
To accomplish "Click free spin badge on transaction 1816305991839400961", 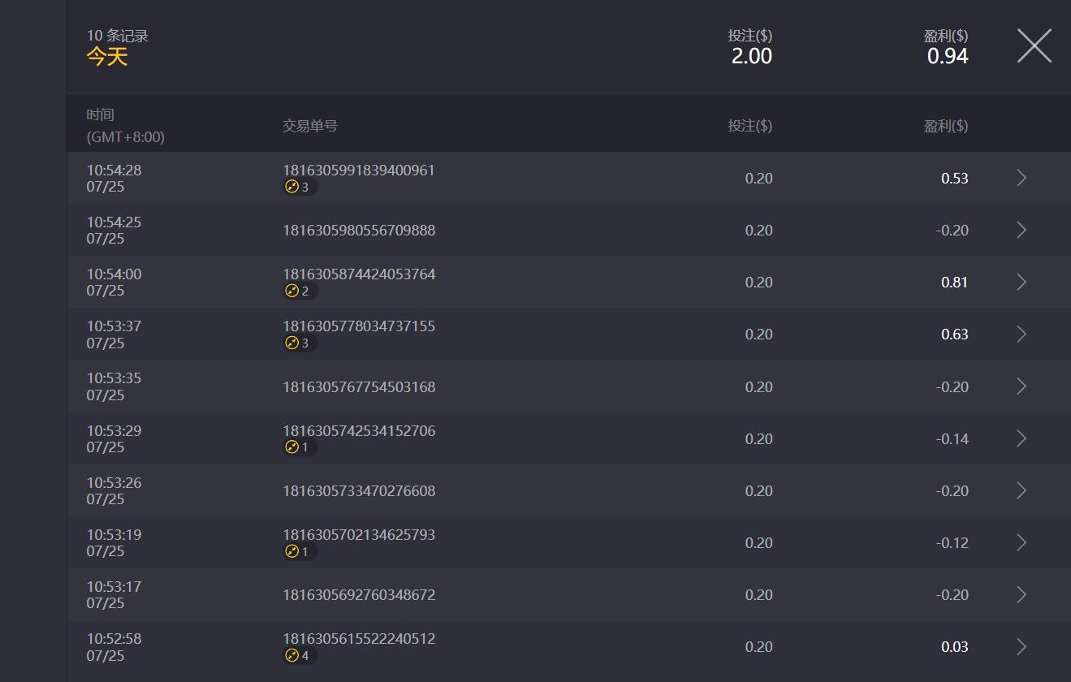I will [x=299, y=188].
